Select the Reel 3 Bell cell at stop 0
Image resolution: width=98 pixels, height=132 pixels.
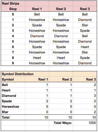point(85,14)
